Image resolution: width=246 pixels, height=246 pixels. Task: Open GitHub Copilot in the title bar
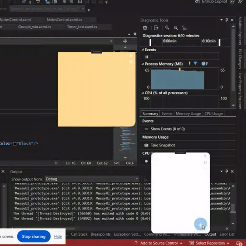coord(211,2)
